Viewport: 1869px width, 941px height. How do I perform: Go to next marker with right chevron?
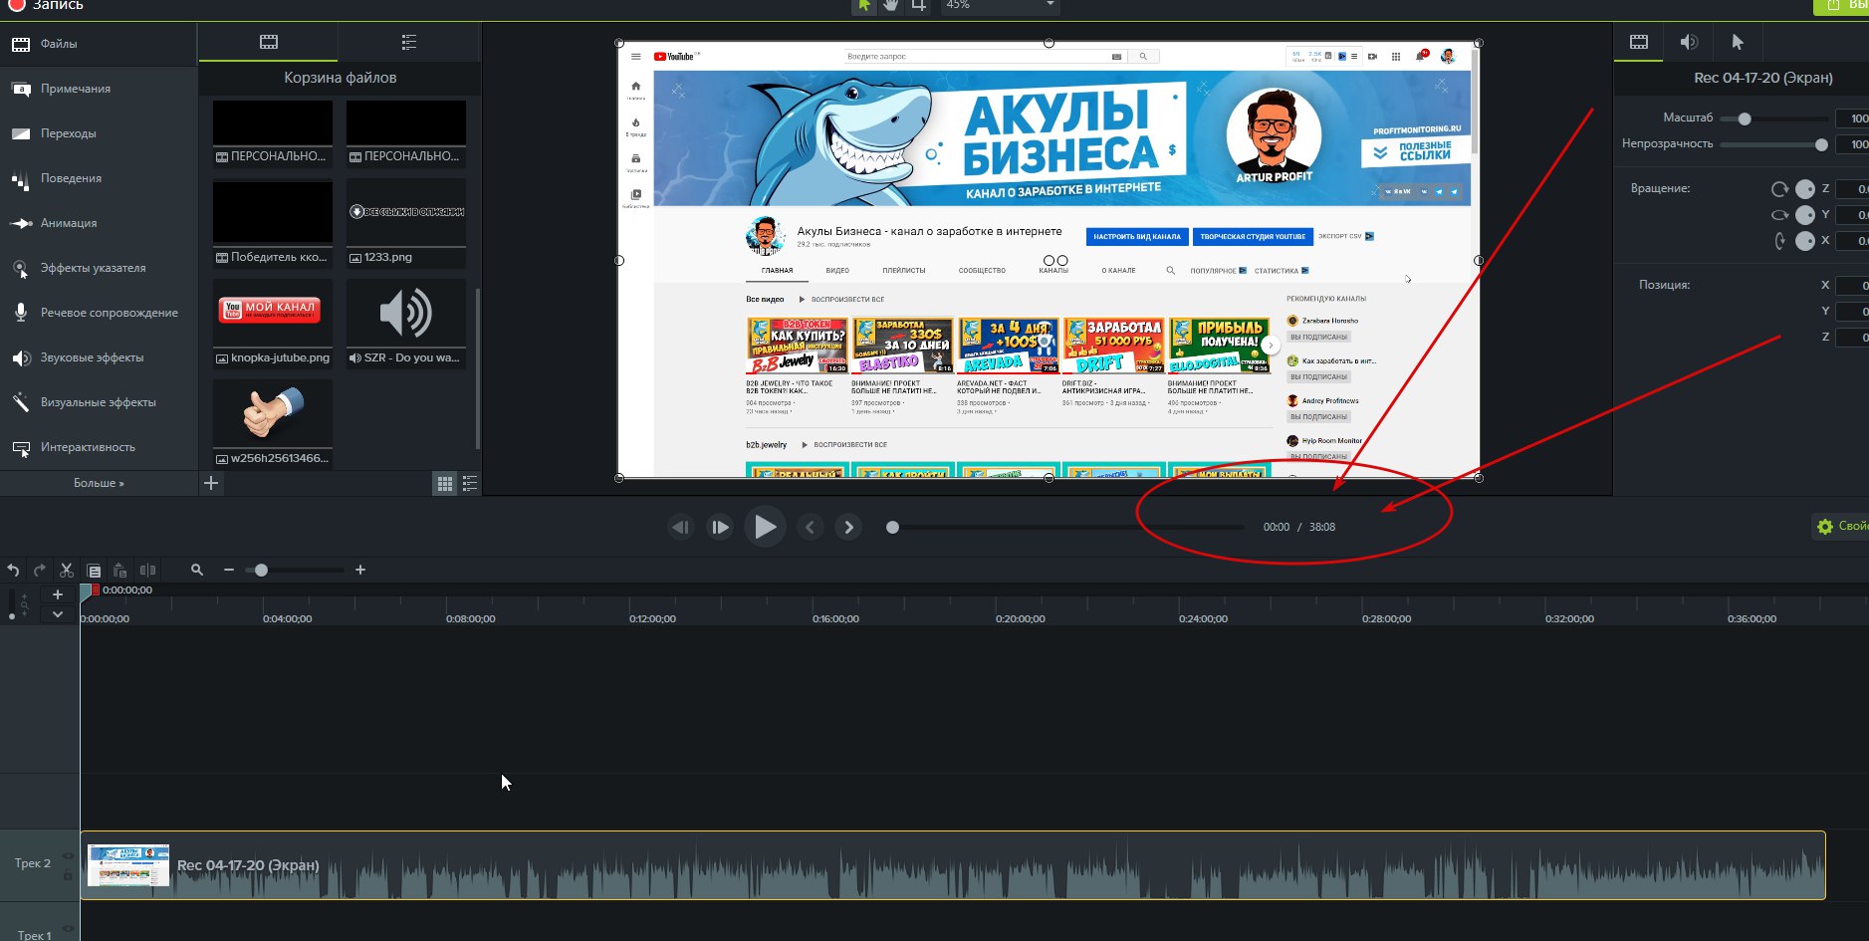click(848, 528)
